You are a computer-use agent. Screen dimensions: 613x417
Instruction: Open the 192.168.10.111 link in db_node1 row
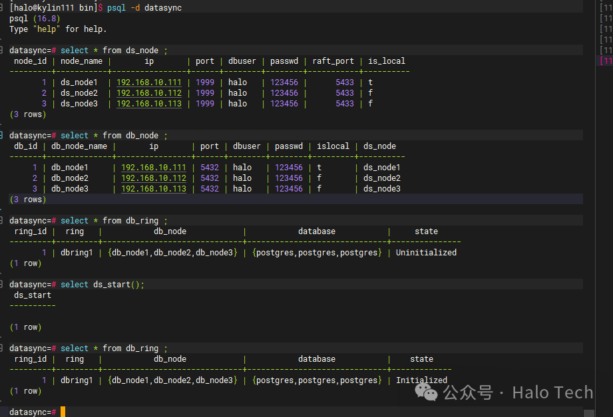[x=153, y=168]
